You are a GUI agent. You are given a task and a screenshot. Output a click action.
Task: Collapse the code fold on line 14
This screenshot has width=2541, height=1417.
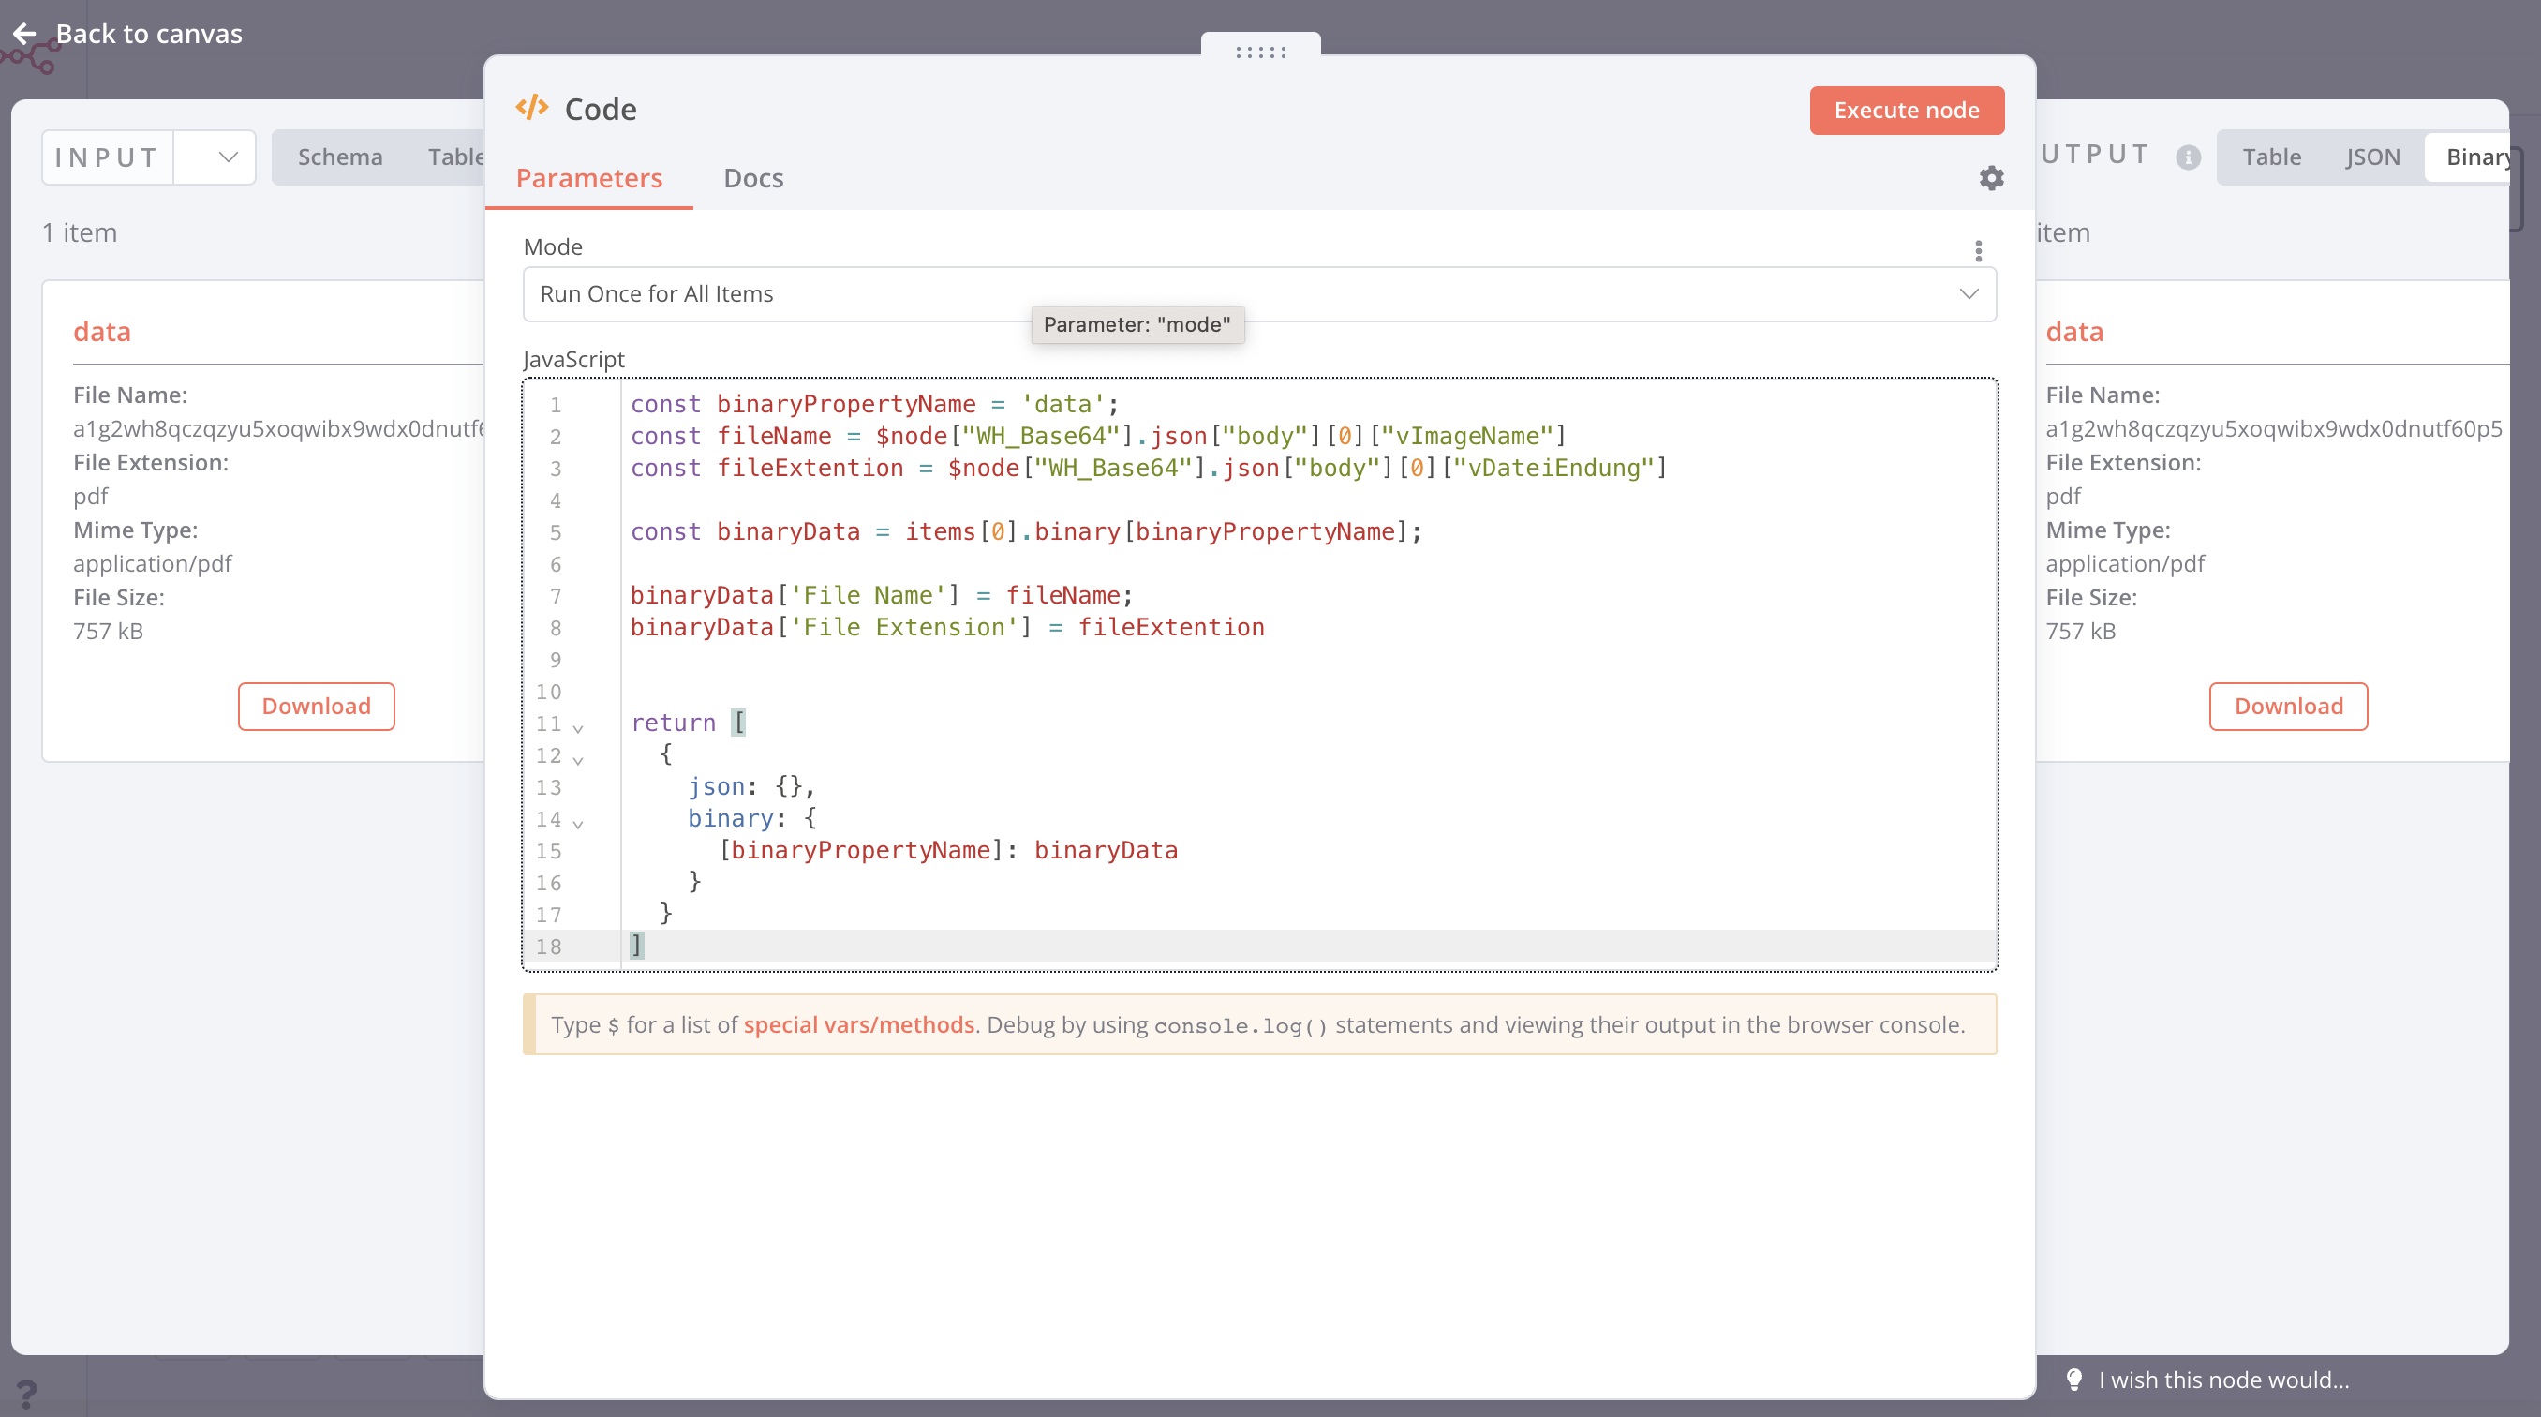[x=578, y=823]
